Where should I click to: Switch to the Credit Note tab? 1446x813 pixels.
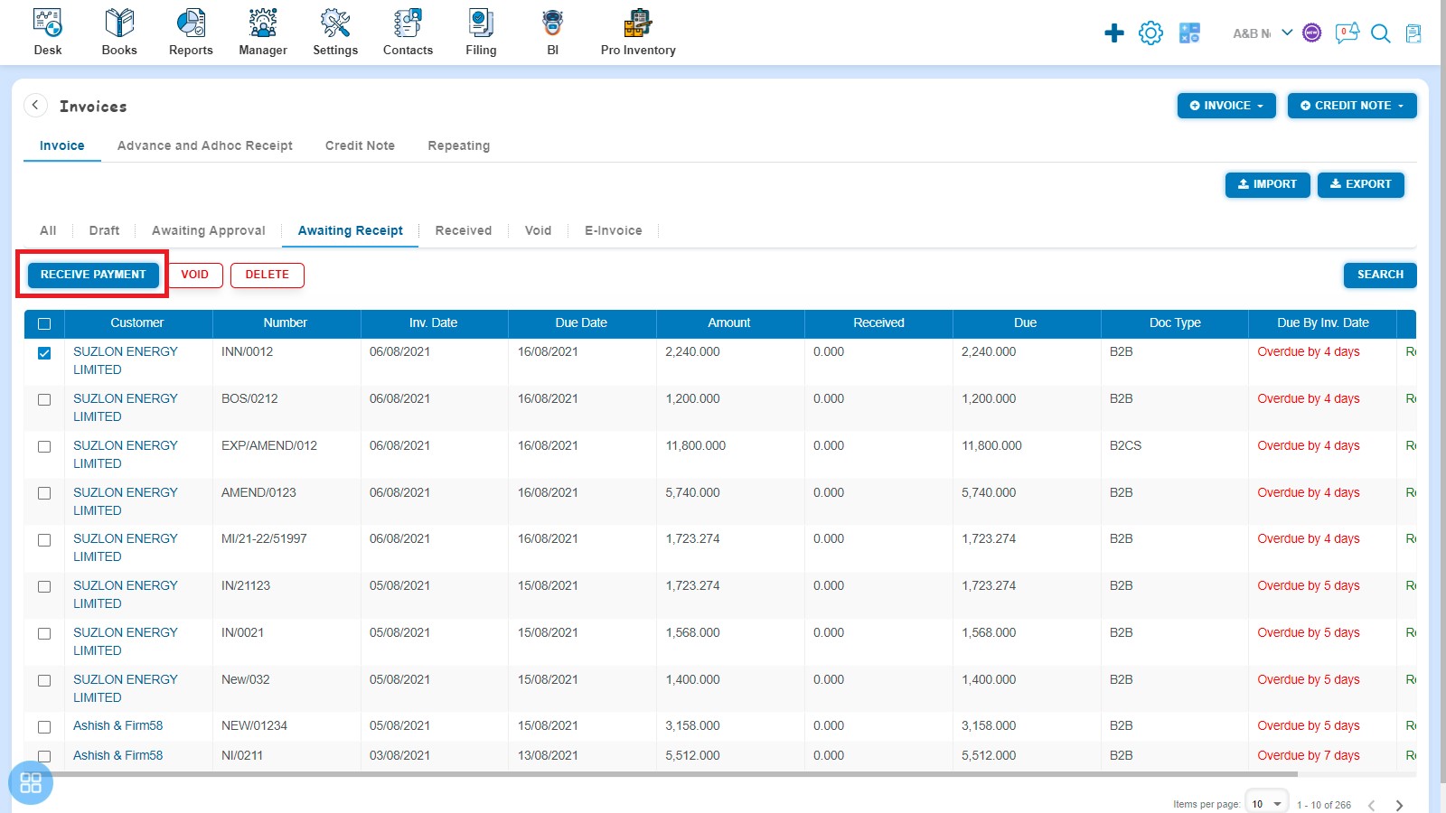point(360,145)
